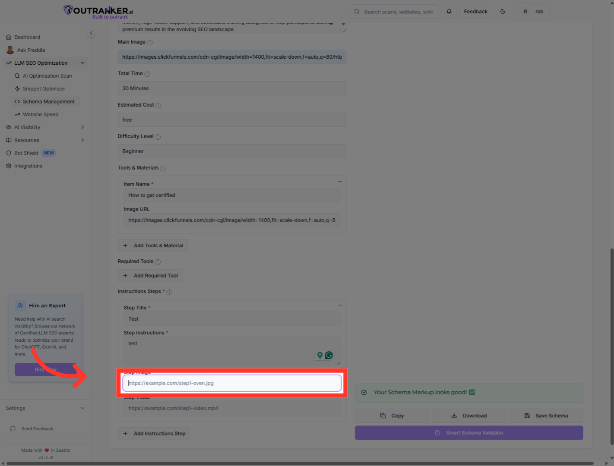Click the Tools & Materials Image URL field
The width and height of the screenshot is (614, 466).
(232, 220)
